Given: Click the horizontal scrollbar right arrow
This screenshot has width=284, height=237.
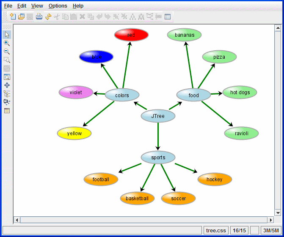Looking at the screenshot, I should click(270, 220).
